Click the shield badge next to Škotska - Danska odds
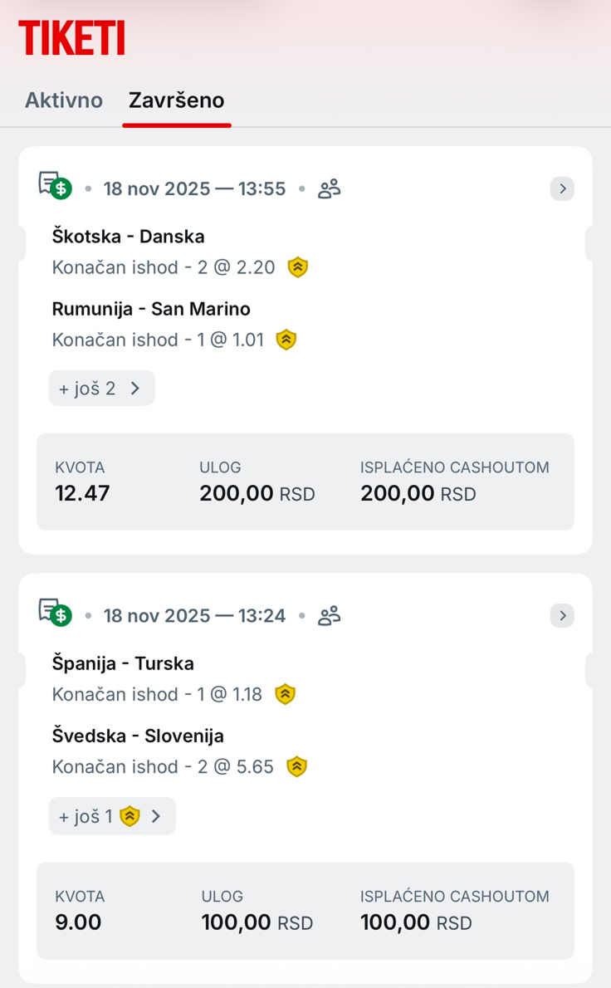The width and height of the screenshot is (611, 988). pos(298,267)
